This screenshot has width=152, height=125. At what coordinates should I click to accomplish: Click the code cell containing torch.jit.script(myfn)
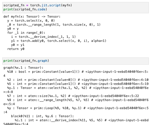tap(76, 8)
